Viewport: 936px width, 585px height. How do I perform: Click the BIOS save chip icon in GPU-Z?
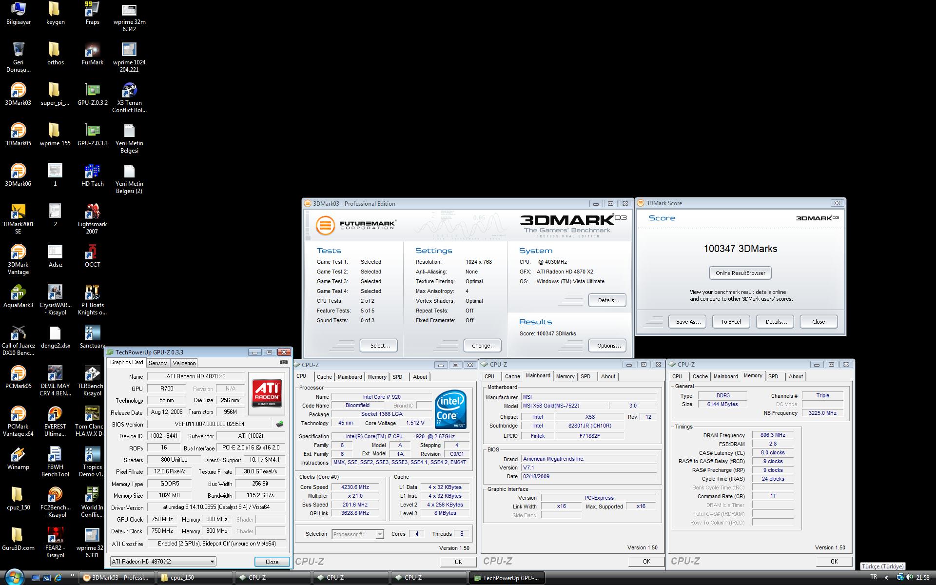pyautogui.click(x=279, y=424)
